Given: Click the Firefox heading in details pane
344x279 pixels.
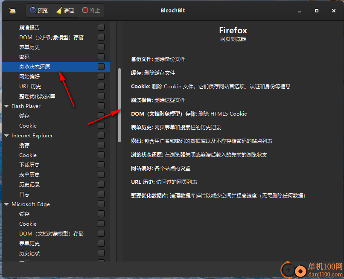Looking at the screenshot, I should coord(233,30).
